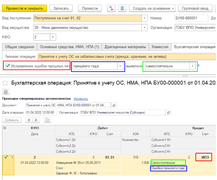Viewport: 217px width, 180px height.
Task: Click the Добавить button
Action: tap(12, 120)
